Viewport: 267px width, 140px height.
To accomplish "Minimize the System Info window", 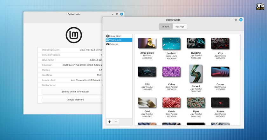I will [x=113, y=14].
